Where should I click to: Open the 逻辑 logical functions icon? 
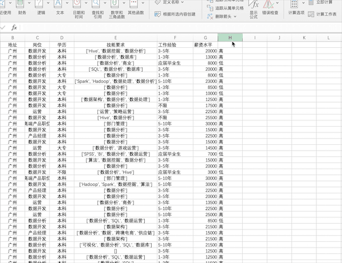(x=39, y=4)
